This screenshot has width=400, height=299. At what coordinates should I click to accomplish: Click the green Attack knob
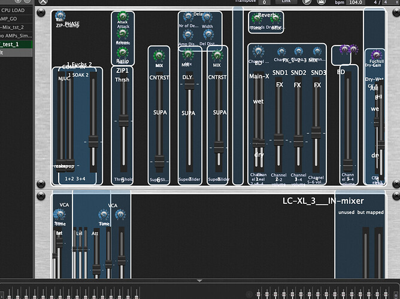coord(123,16)
